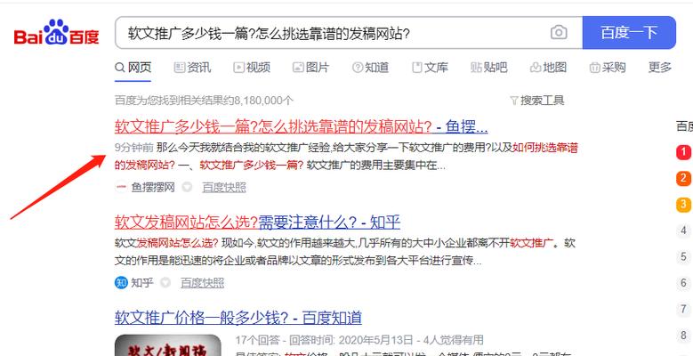Click the 图片 picture icon

298,68
